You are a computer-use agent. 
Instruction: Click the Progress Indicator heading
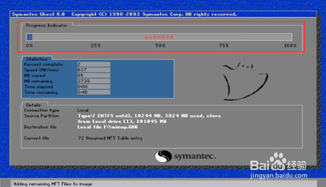coord(46,25)
